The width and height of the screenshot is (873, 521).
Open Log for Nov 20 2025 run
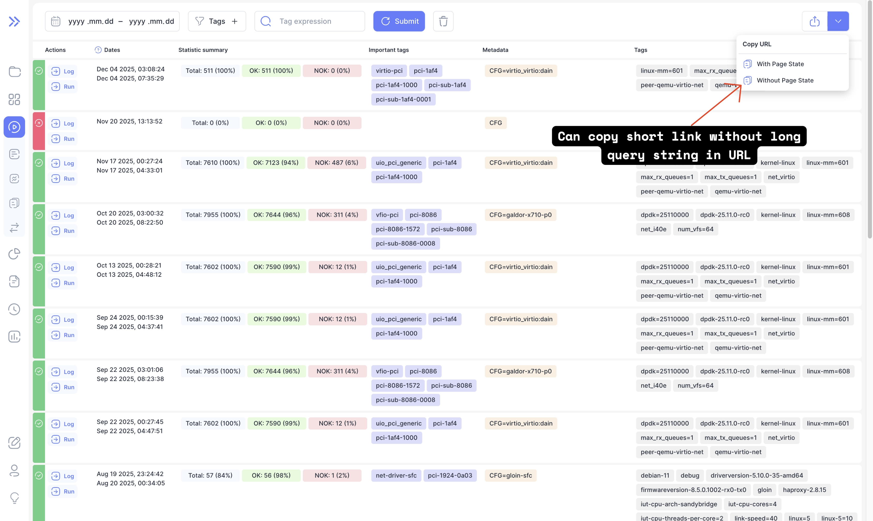[63, 124]
